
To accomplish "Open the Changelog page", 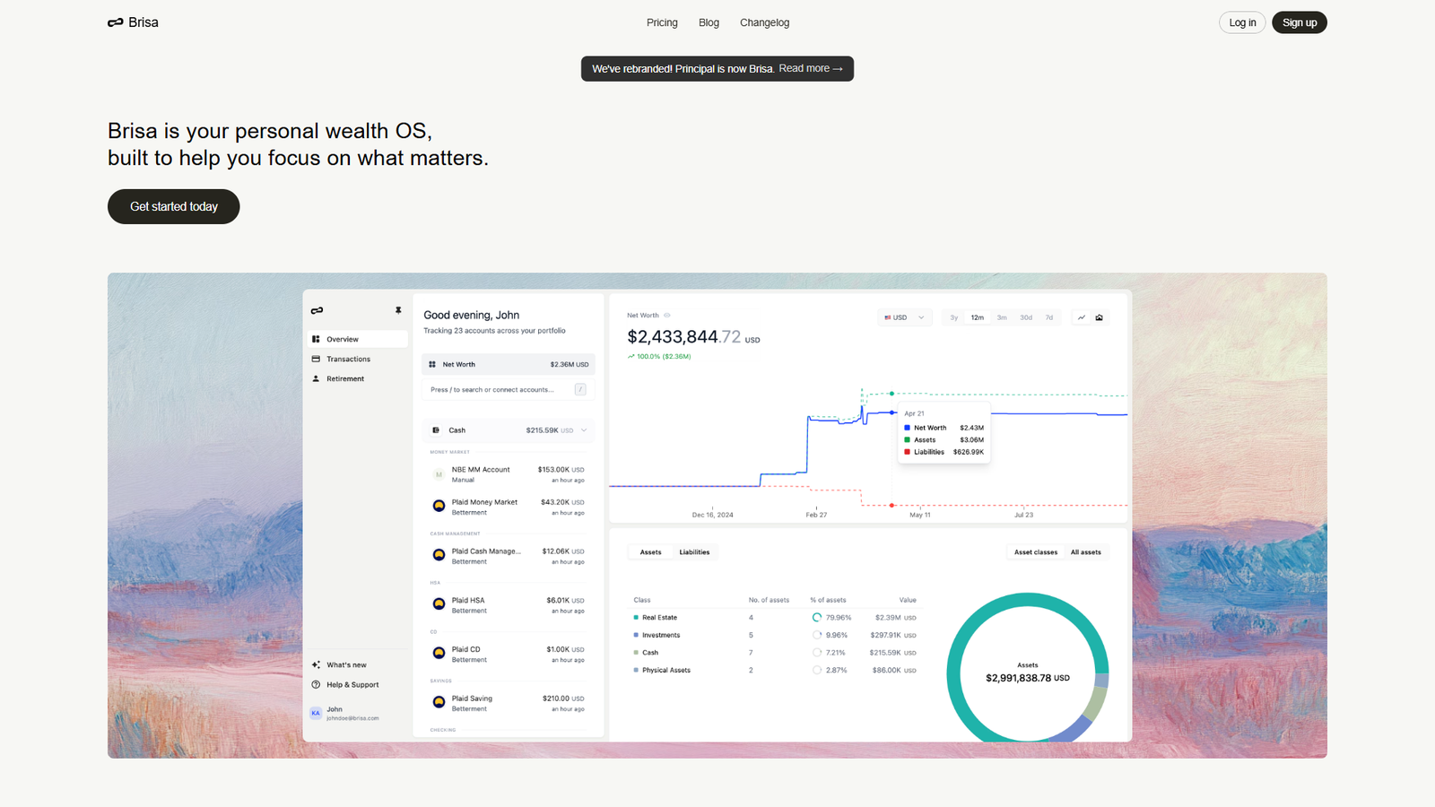I will click(x=765, y=22).
